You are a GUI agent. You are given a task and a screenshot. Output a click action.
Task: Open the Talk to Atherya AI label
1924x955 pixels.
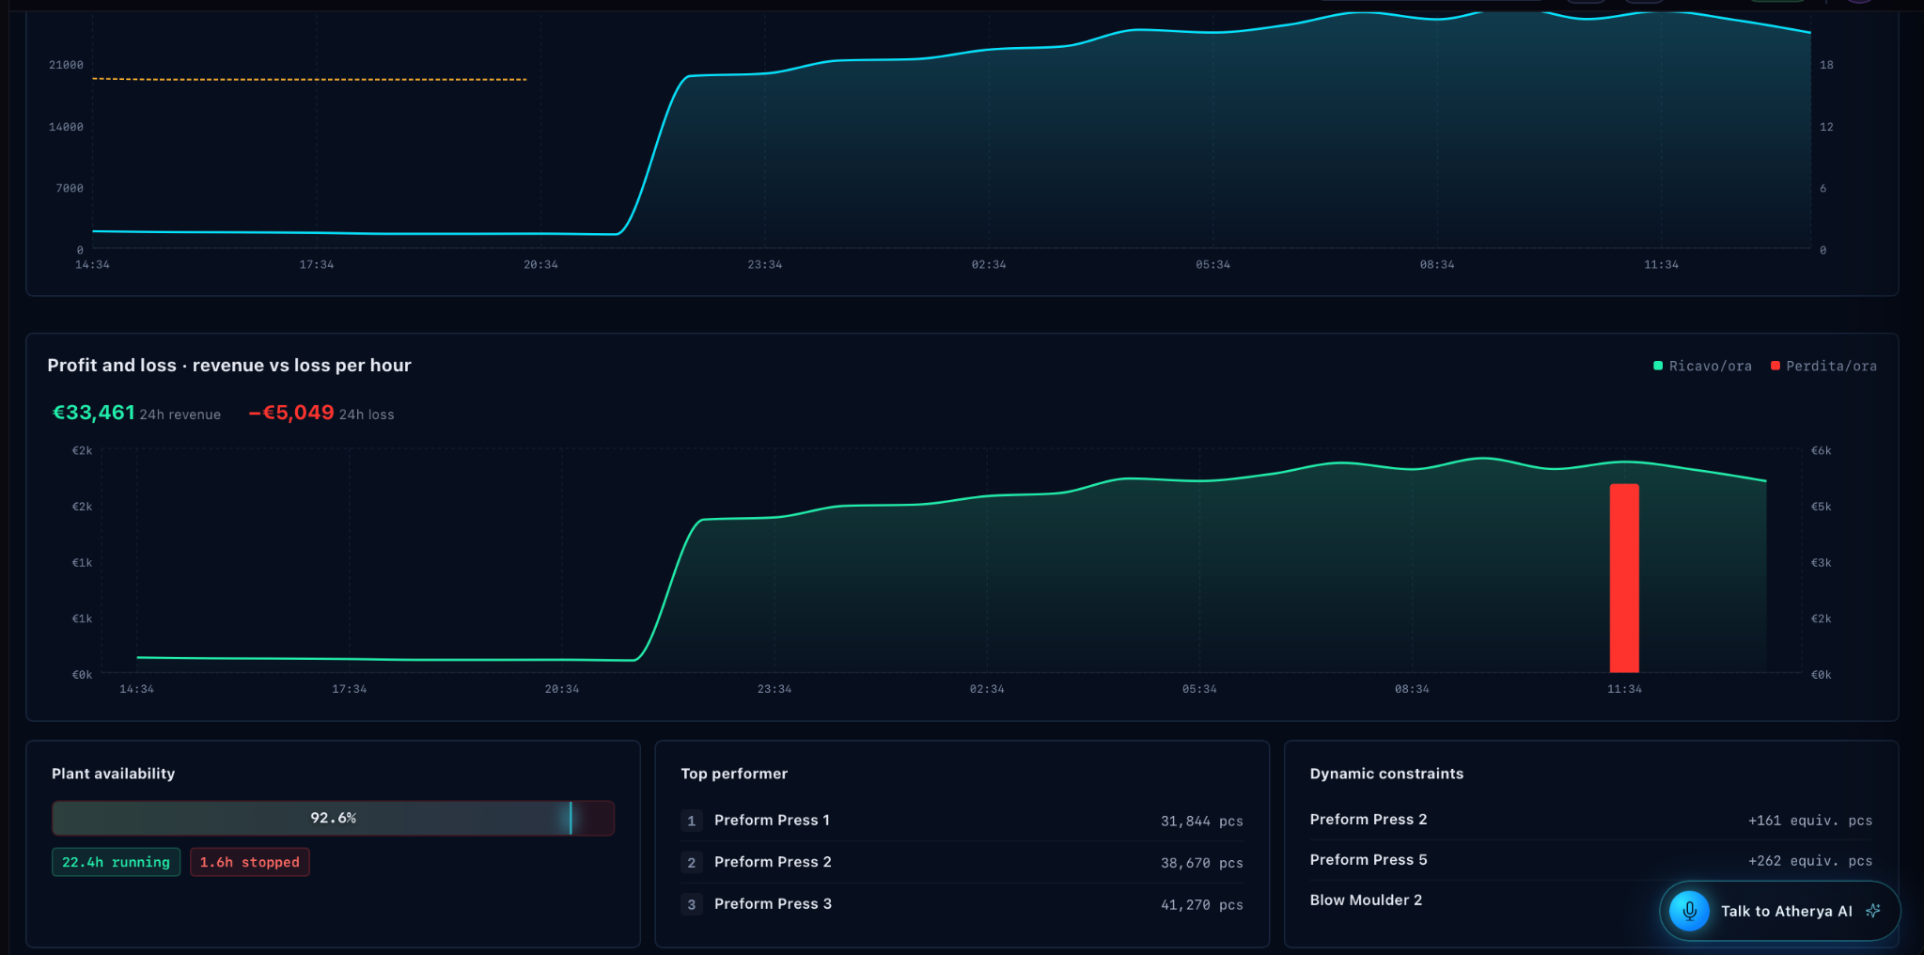pos(1786,911)
